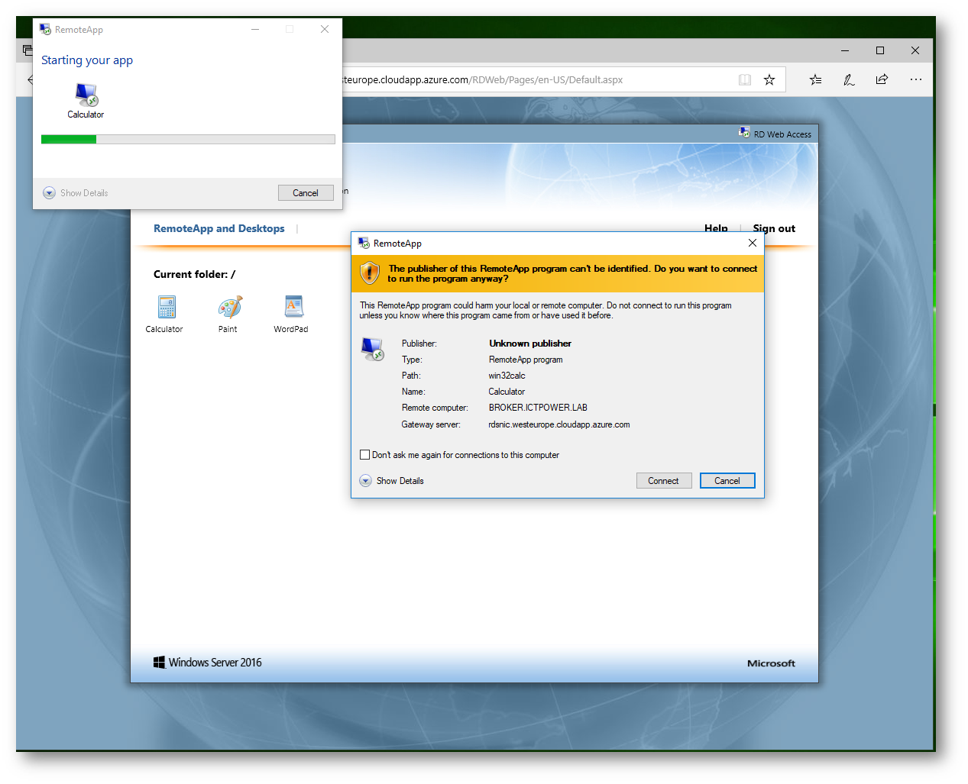Click the BROKER.ICTPOWER.LAB remote computer value

pyautogui.click(x=538, y=408)
